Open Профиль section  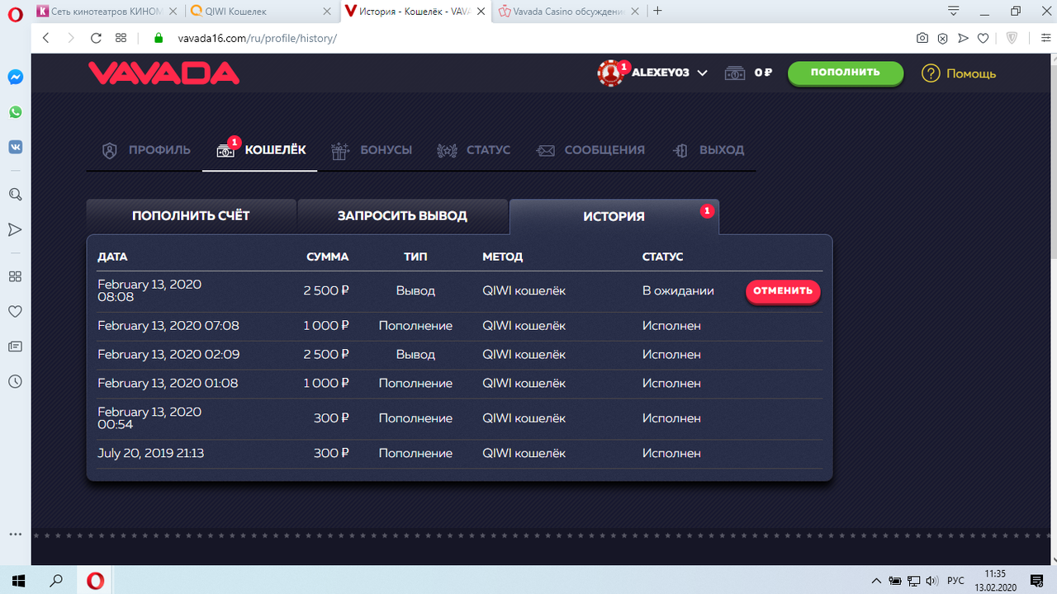coord(146,150)
